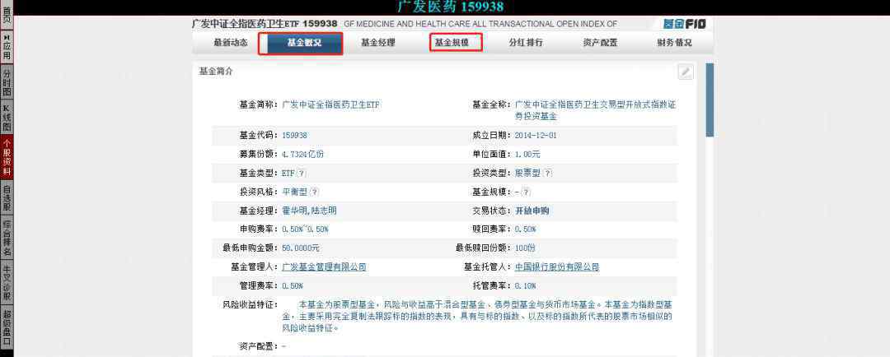The height and width of the screenshot is (357, 890).
Task: Click the help icon next to 股票型
Action: (x=548, y=174)
